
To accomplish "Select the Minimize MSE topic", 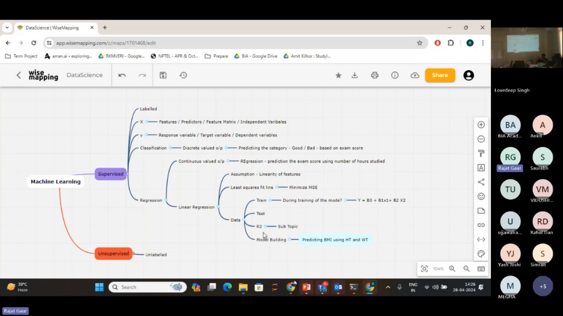I will click(303, 188).
